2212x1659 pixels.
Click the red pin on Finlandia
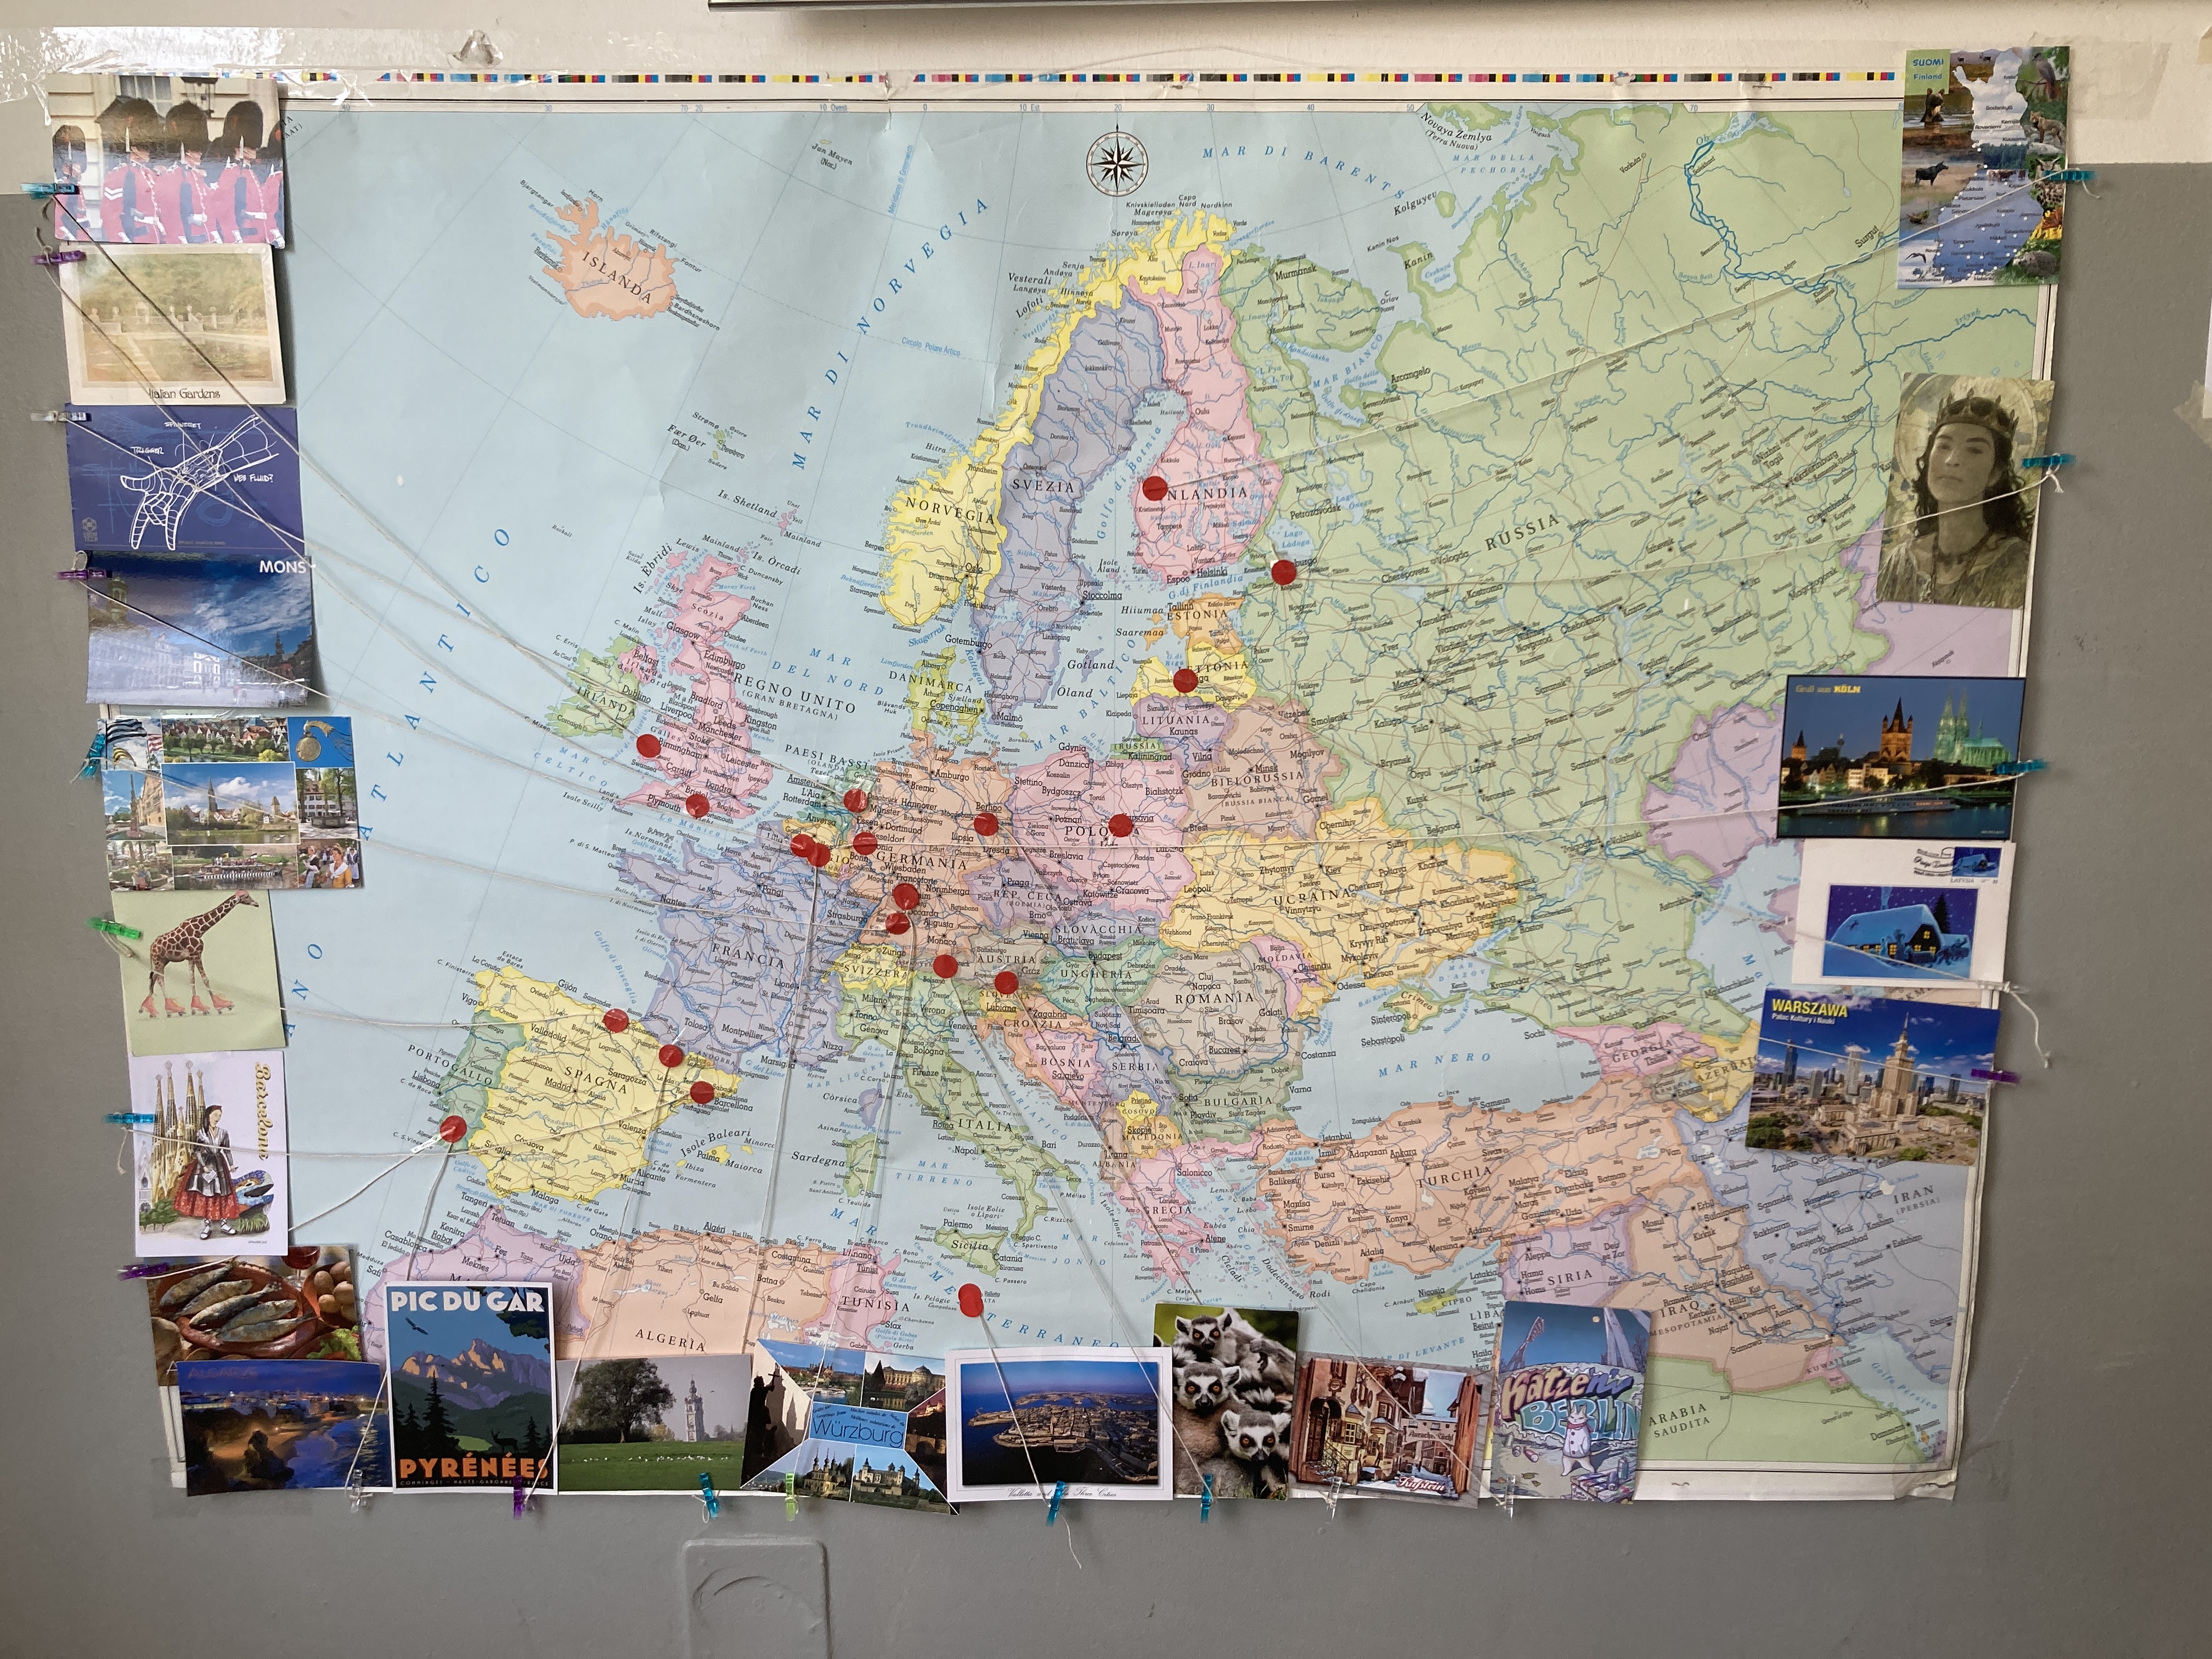point(1155,488)
